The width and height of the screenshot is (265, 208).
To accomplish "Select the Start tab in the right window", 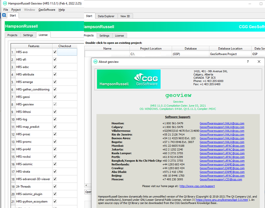I will (x=89, y=16).
